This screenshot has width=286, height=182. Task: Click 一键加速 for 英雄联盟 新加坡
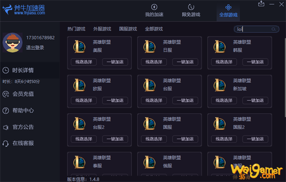tap(255, 100)
